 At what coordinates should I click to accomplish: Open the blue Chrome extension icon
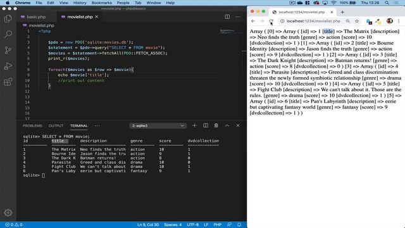[x=369, y=22]
